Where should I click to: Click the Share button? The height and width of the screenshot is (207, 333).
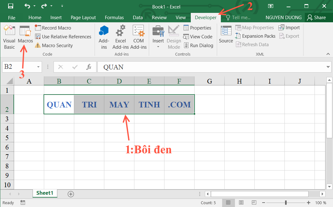[316, 18]
